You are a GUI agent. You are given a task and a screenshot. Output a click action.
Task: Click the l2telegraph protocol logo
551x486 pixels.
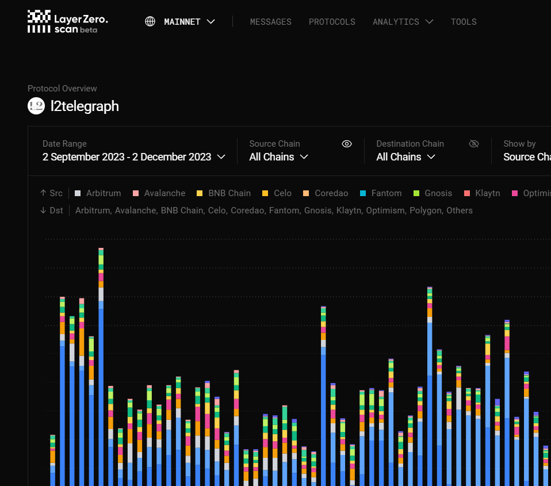36,106
